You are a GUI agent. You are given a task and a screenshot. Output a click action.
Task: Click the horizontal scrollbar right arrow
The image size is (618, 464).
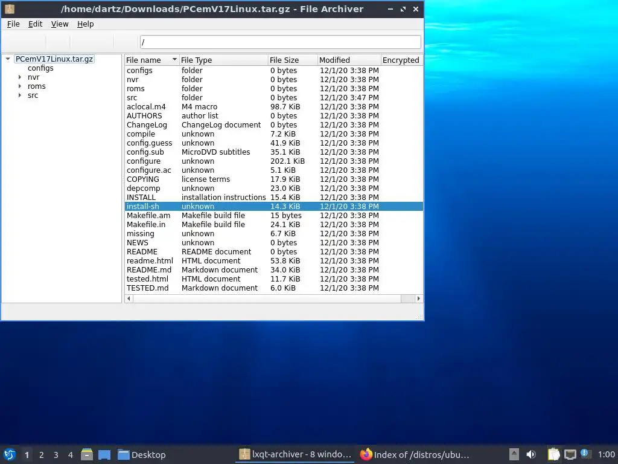pyautogui.click(x=418, y=298)
